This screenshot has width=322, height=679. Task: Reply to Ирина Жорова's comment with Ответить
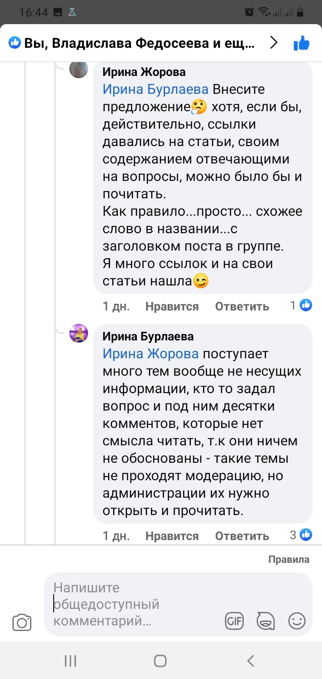242,306
